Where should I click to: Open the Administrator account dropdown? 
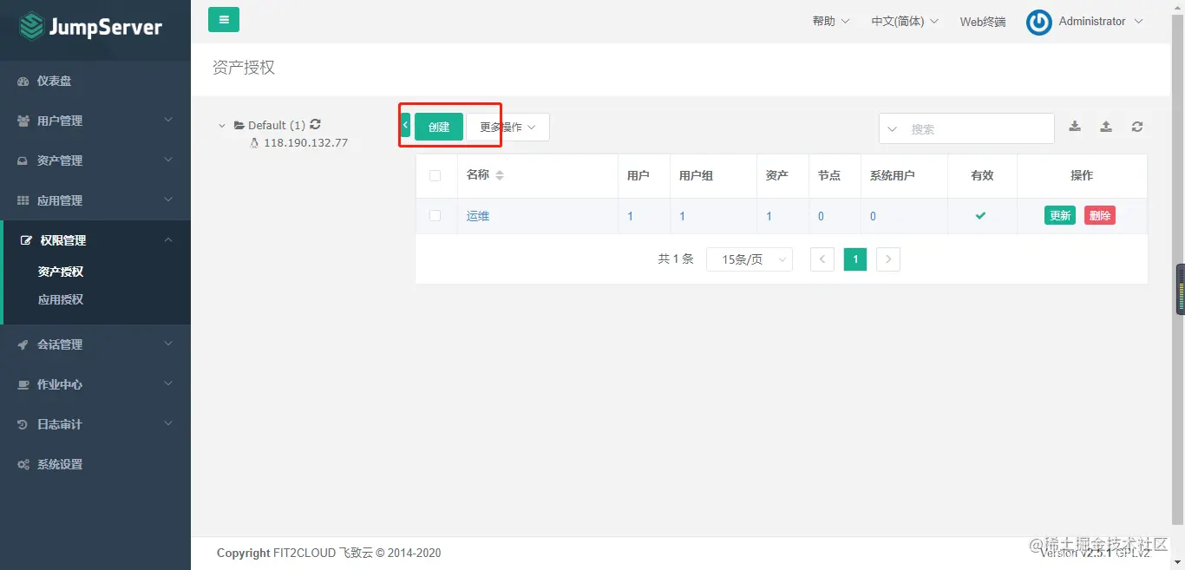pyautogui.click(x=1101, y=22)
